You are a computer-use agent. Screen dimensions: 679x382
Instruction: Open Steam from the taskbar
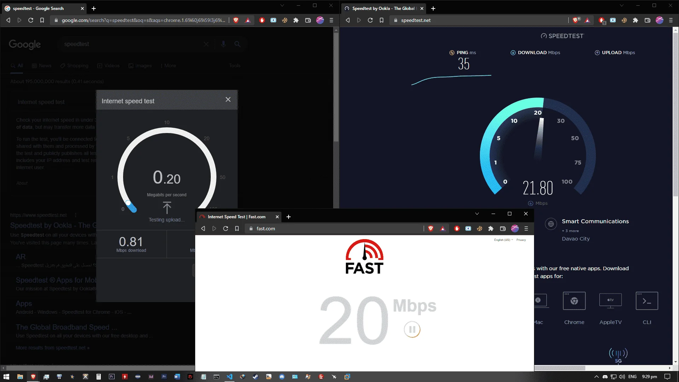coord(255,377)
